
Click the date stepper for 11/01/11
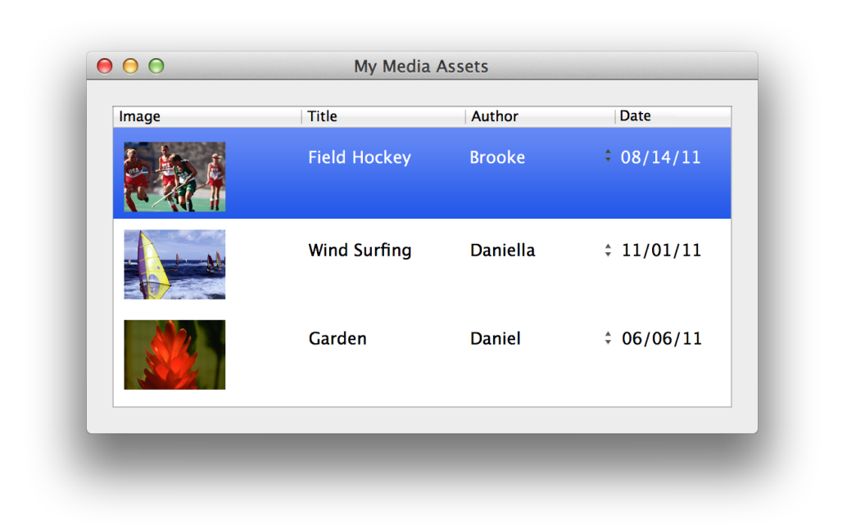[x=608, y=251]
